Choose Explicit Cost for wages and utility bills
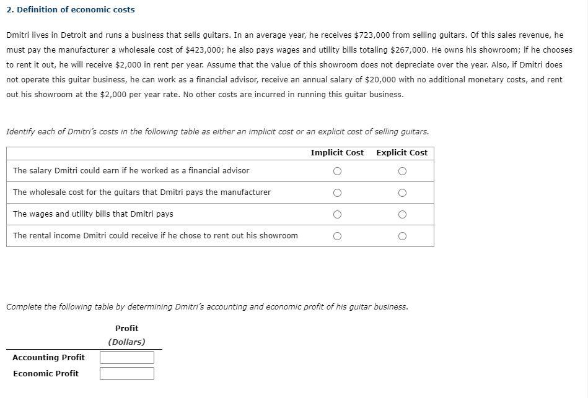This screenshot has height=398, width=588. tap(402, 214)
